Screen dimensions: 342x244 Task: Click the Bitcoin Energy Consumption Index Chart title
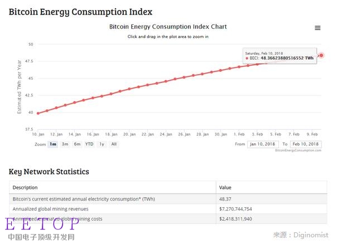point(168,27)
